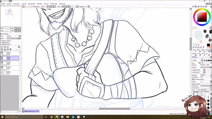This screenshot has height=119, width=212.
Task: Click the New Layer icon
Action: 2,47
